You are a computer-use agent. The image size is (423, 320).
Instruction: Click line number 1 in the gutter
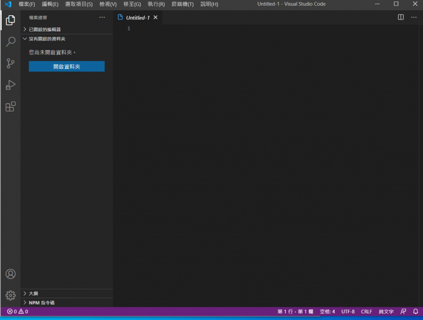coord(129,29)
